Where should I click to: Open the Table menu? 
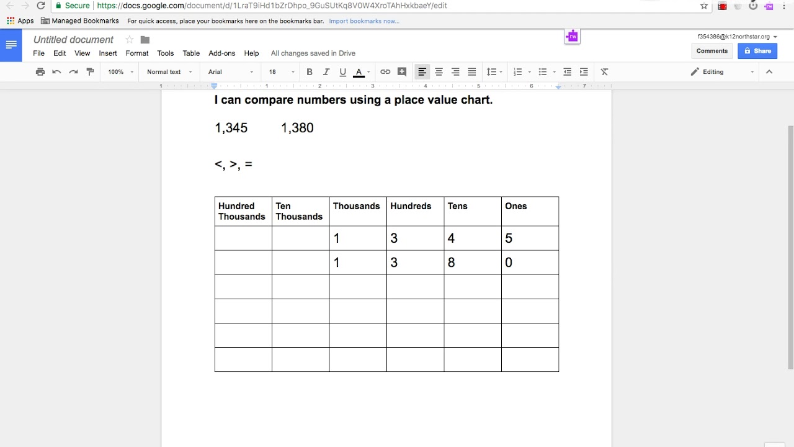[x=191, y=53]
